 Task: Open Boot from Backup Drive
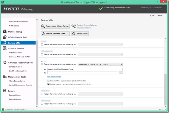click(x=18, y=71)
